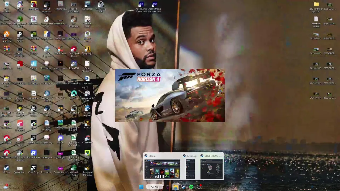Screen dimensions: 340x191
Task: Select the SCP CB Multiplayer shortcut
Action: (x=47, y=7)
